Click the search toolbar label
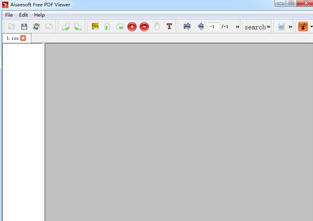313x221 pixels. 255,27
